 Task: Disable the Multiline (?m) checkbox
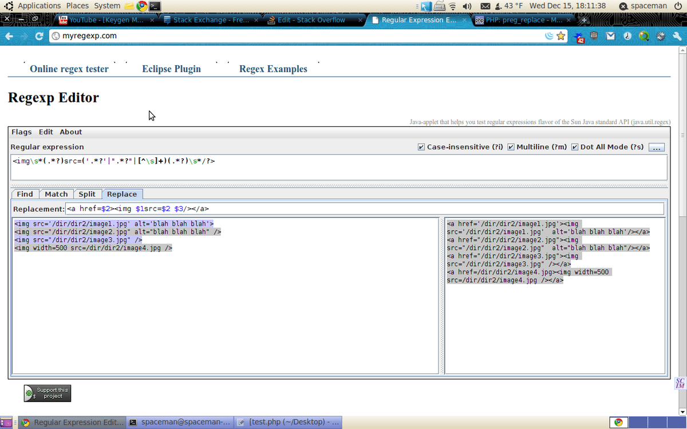pyautogui.click(x=511, y=147)
